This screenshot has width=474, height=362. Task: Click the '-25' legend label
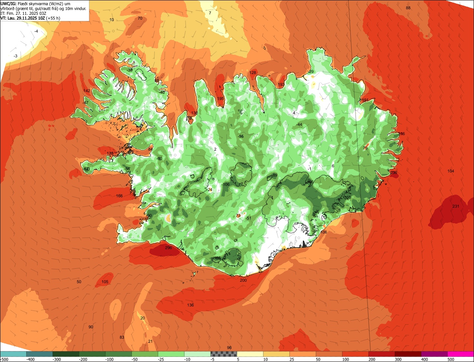click(x=161, y=359)
